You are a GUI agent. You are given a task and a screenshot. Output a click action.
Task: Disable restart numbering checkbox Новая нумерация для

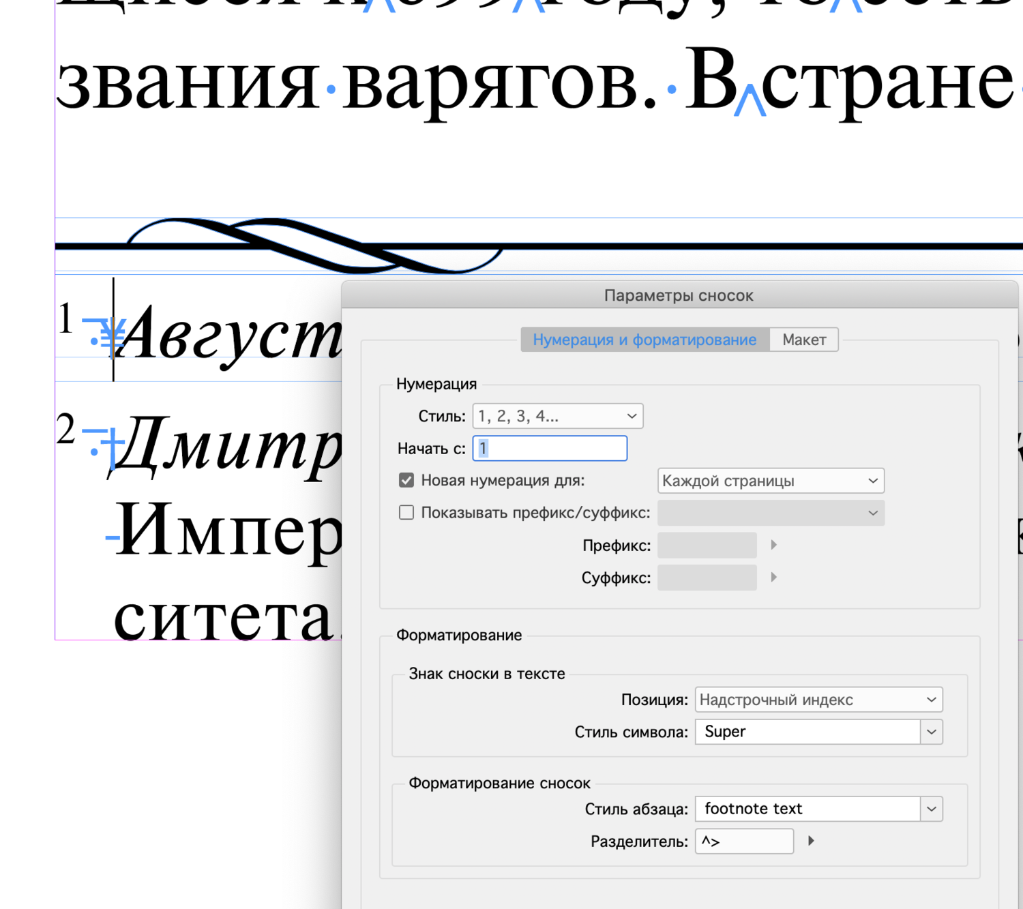[x=406, y=480]
